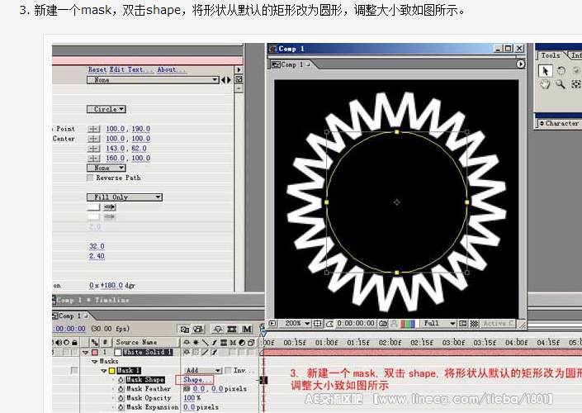Click the first comp-flow button in timeline header
Image resolution: width=582 pixels, height=413 pixels.
pyautogui.click(x=184, y=329)
